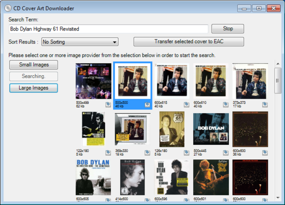Click save icon under 373x373 cover
285x205 pixels.
tap(265, 104)
